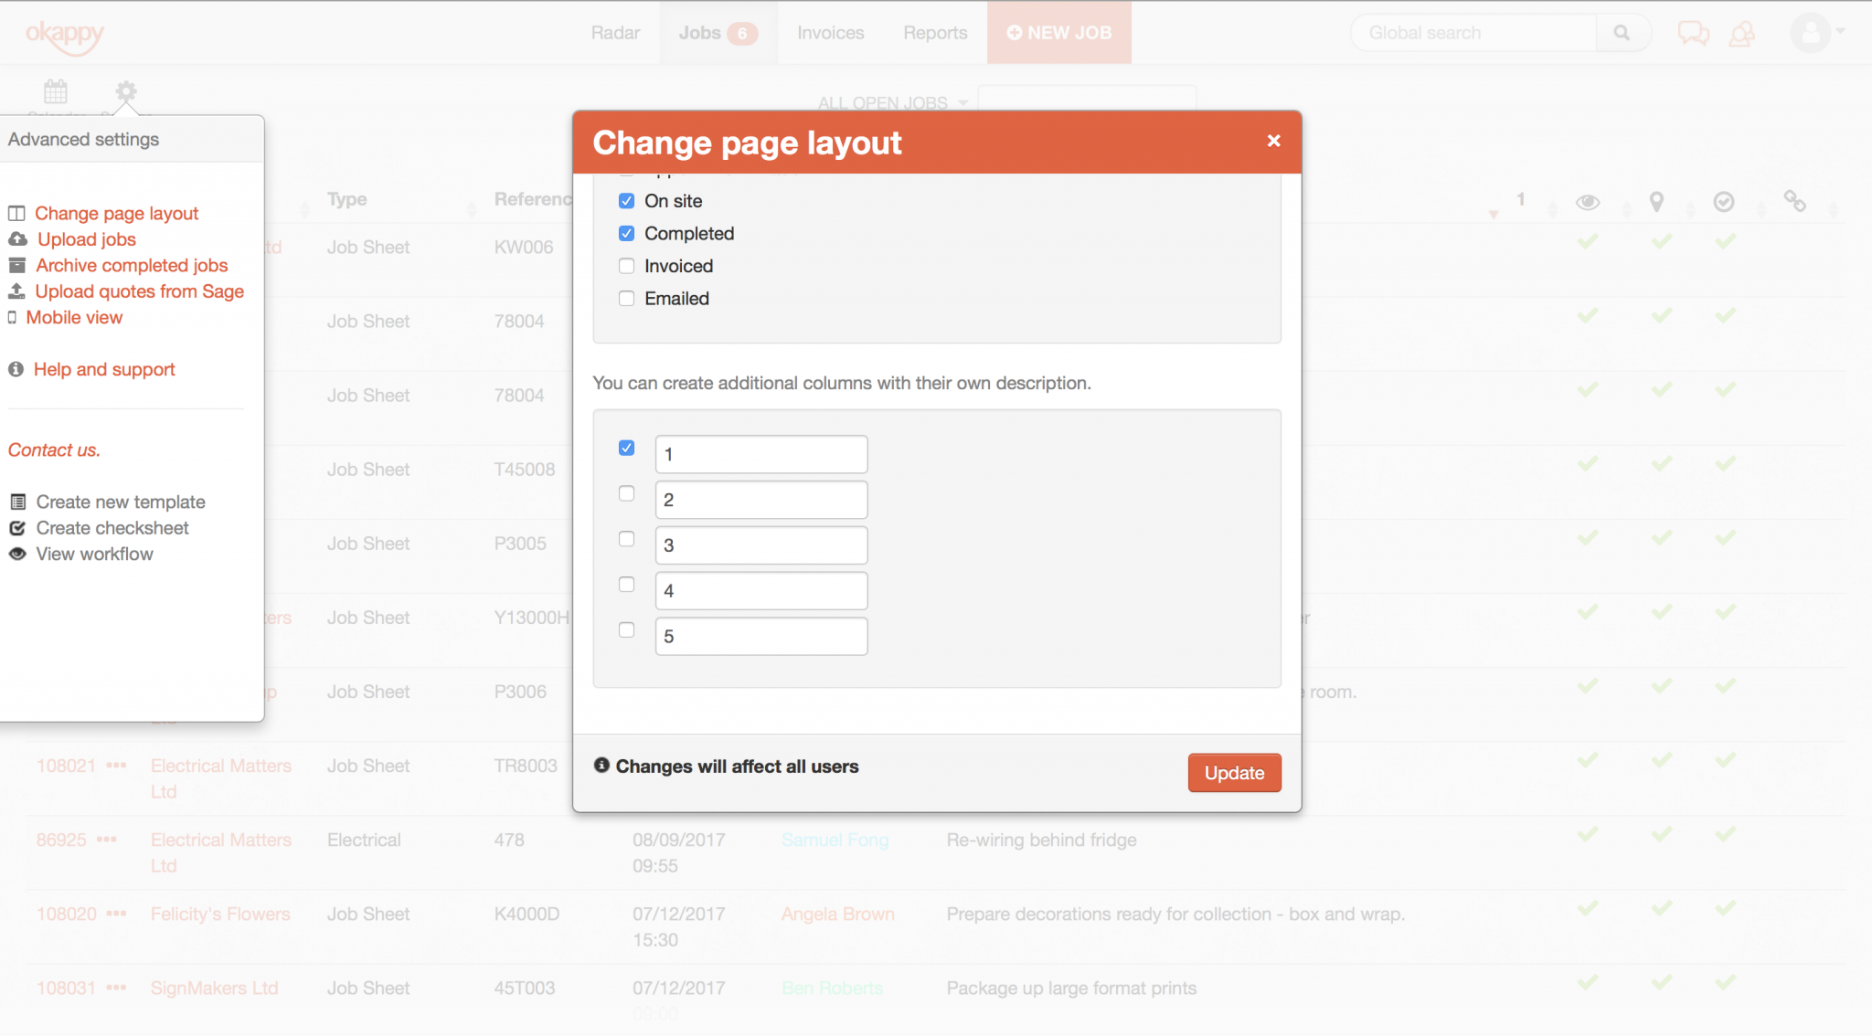
Task: Sort by the Type column arrows
Action: 472,209
